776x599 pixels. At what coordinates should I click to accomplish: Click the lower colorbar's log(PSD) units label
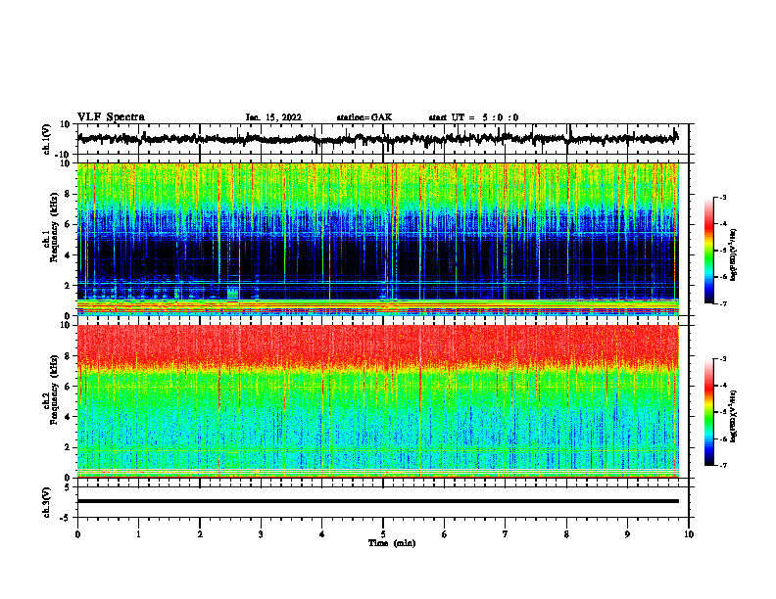(x=735, y=416)
